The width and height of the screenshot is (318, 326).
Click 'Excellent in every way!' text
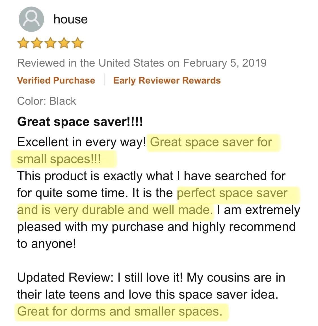(x=81, y=142)
